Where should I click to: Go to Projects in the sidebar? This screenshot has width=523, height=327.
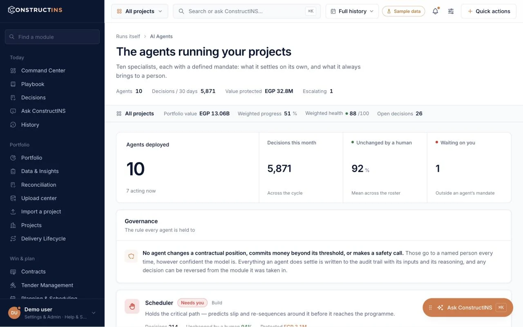(x=52, y=225)
